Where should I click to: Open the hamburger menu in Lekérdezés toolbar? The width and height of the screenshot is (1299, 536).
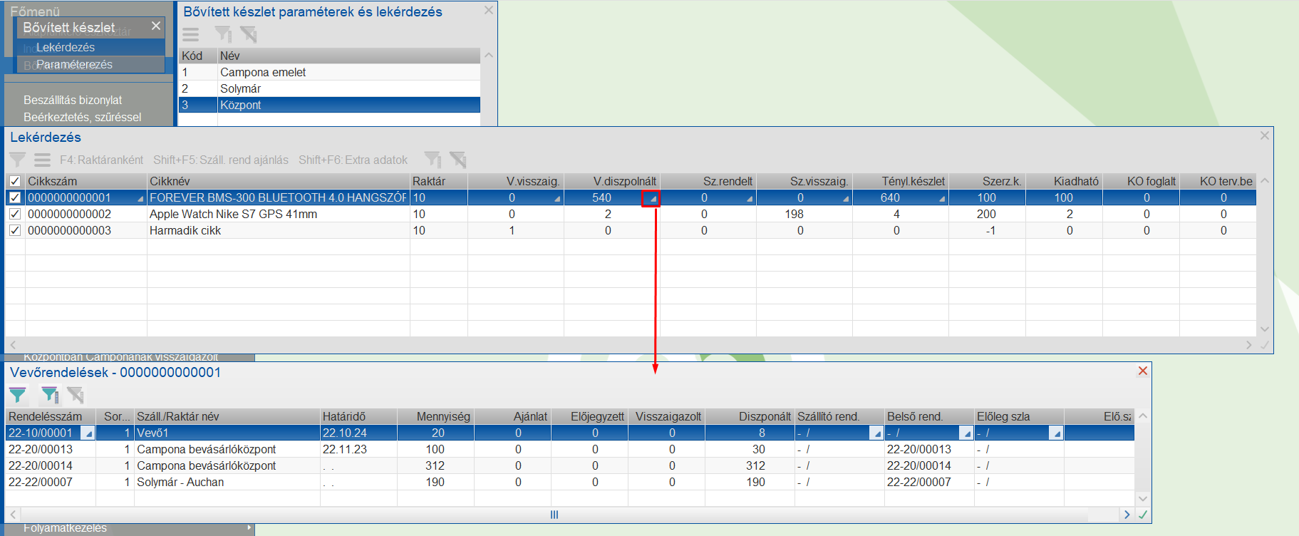[43, 160]
